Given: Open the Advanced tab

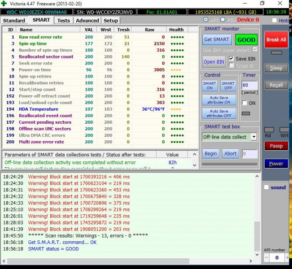Looking at the screenshot, I should [x=87, y=21].
